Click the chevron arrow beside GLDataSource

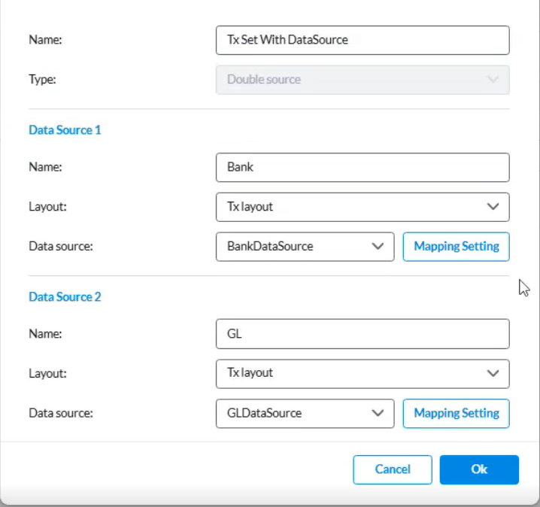pyautogui.click(x=378, y=413)
